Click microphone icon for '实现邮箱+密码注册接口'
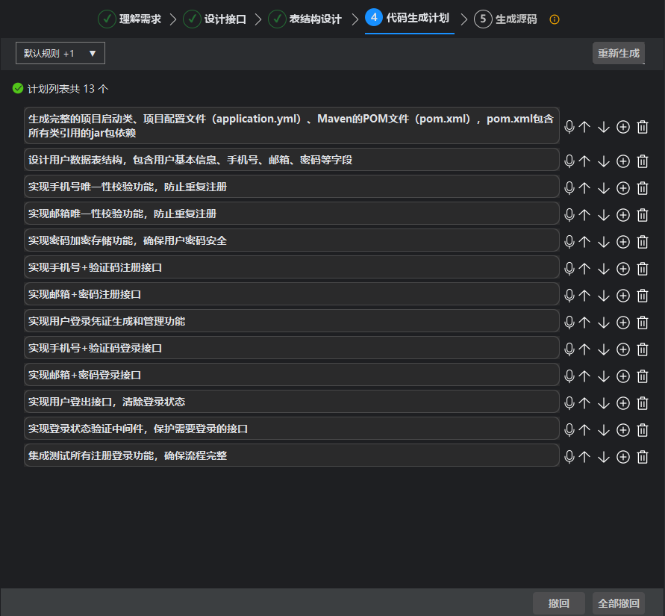Viewport: 665px width, 616px height. point(569,296)
